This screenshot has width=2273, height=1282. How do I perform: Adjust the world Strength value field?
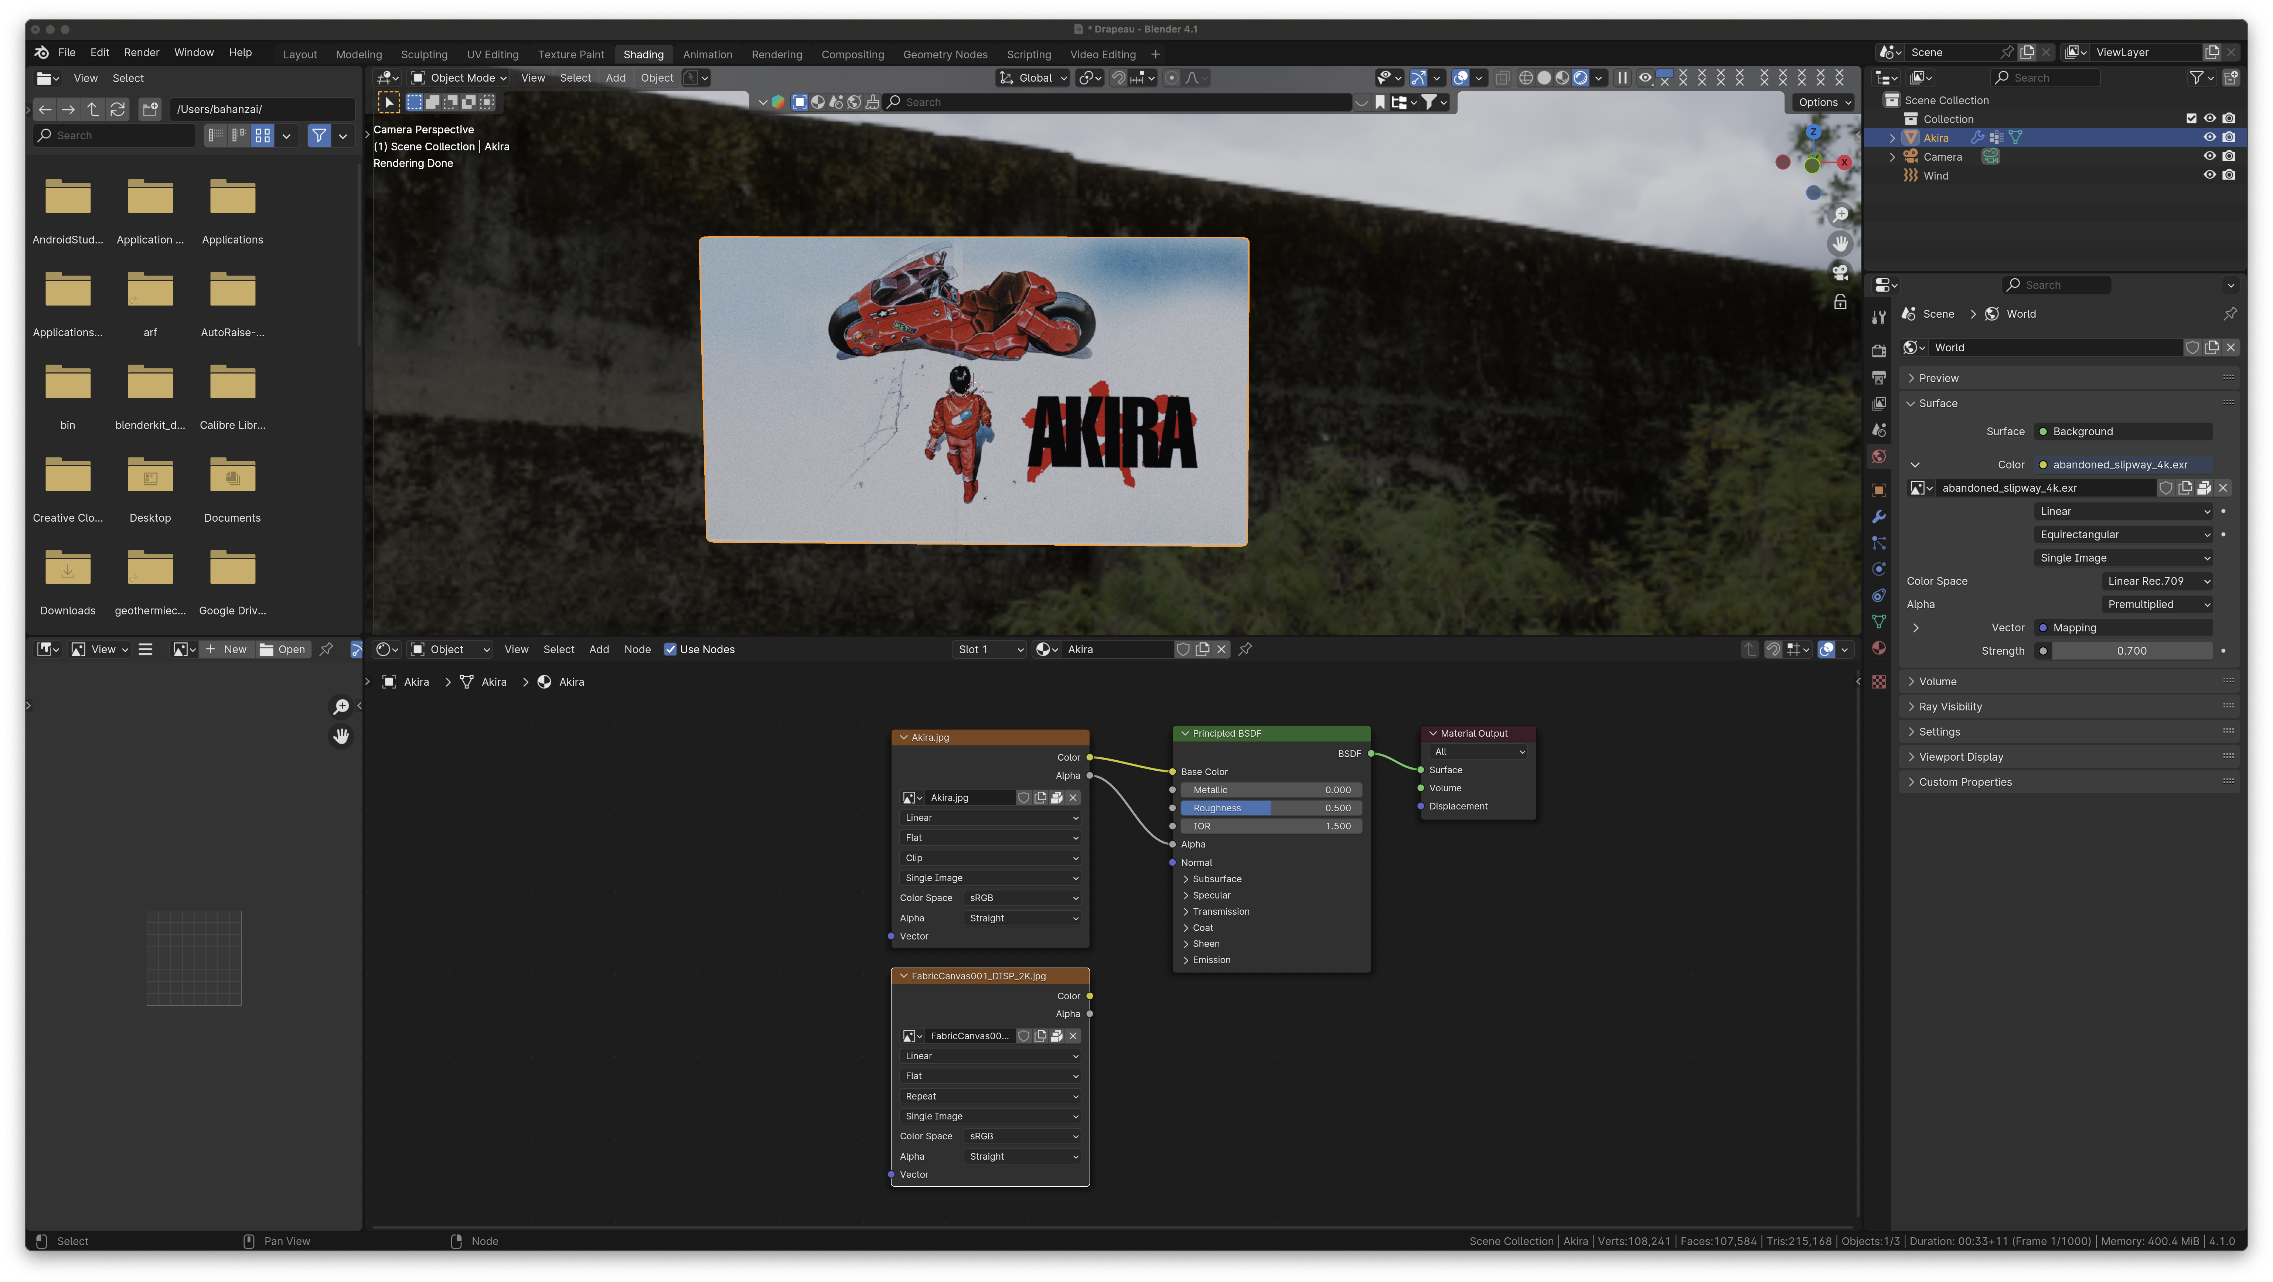point(2132,651)
